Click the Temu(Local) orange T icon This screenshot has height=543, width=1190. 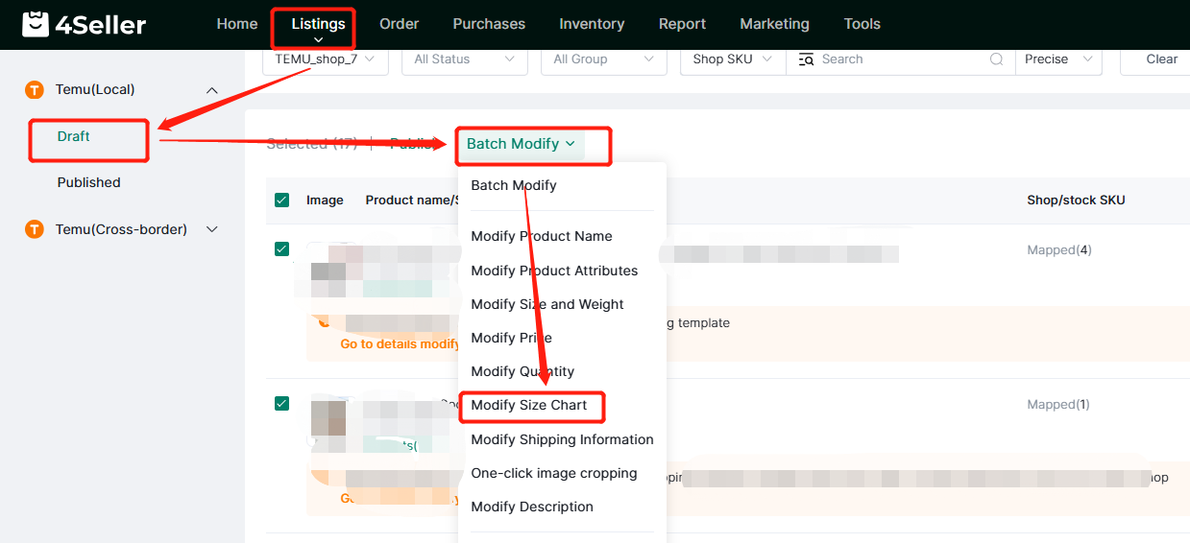coord(35,90)
